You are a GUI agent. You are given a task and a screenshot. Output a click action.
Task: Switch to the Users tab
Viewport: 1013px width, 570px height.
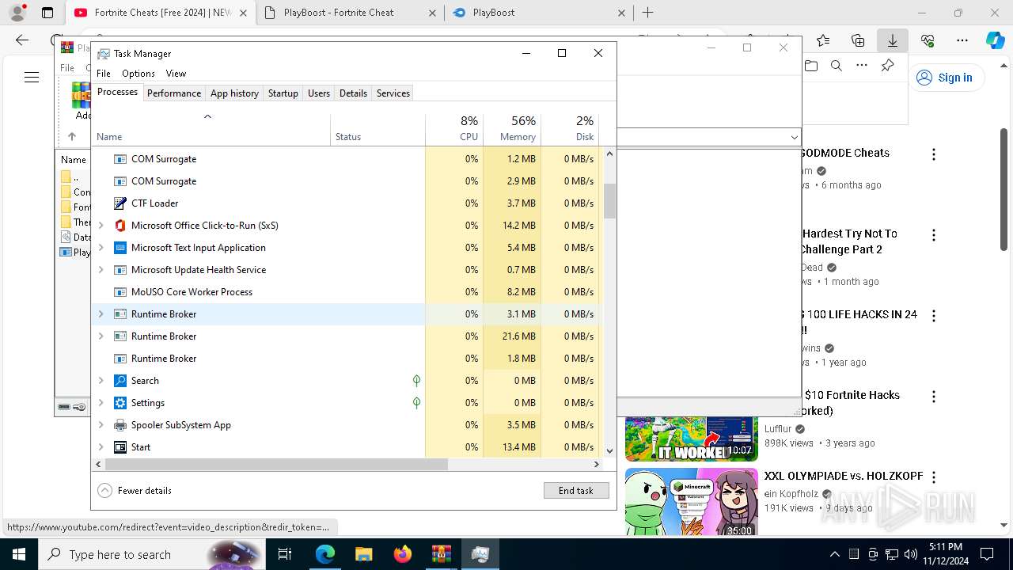pyautogui.click(x=319, y=93)
